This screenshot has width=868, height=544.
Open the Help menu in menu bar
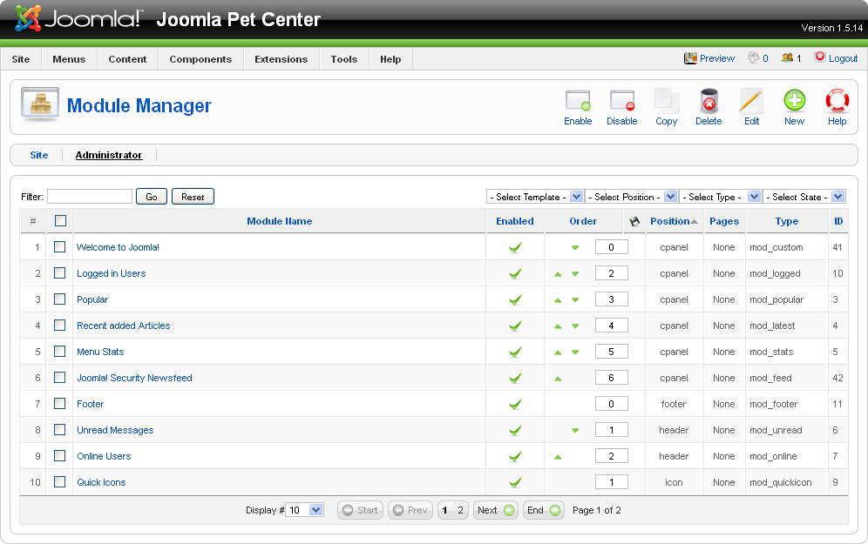tap(390, 59)
